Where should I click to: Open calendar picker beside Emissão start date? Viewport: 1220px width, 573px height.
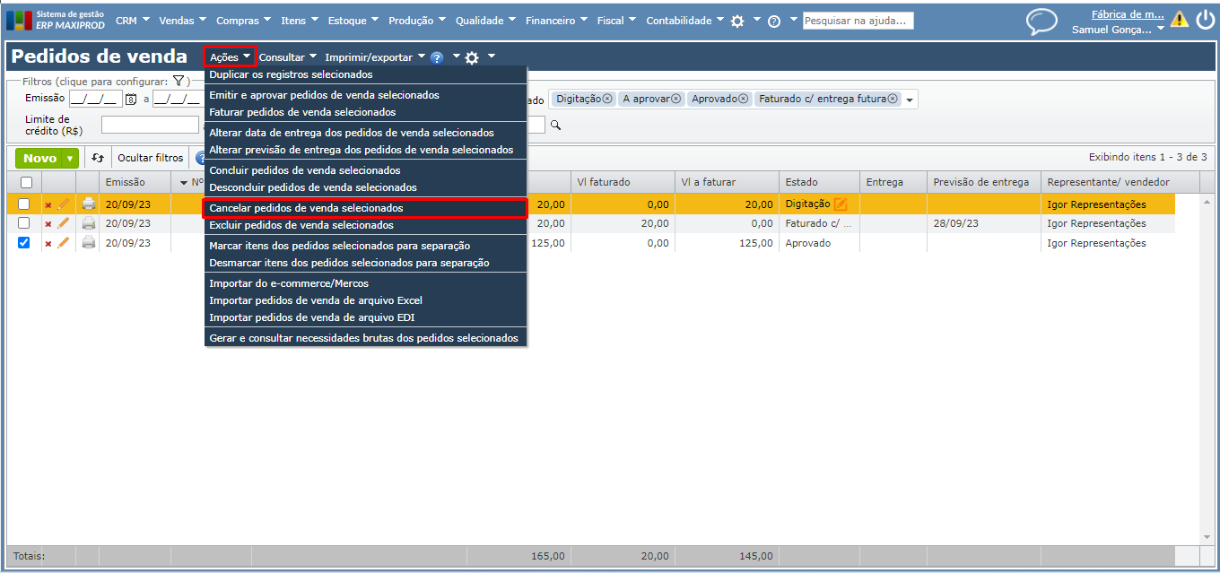[131, 100]
